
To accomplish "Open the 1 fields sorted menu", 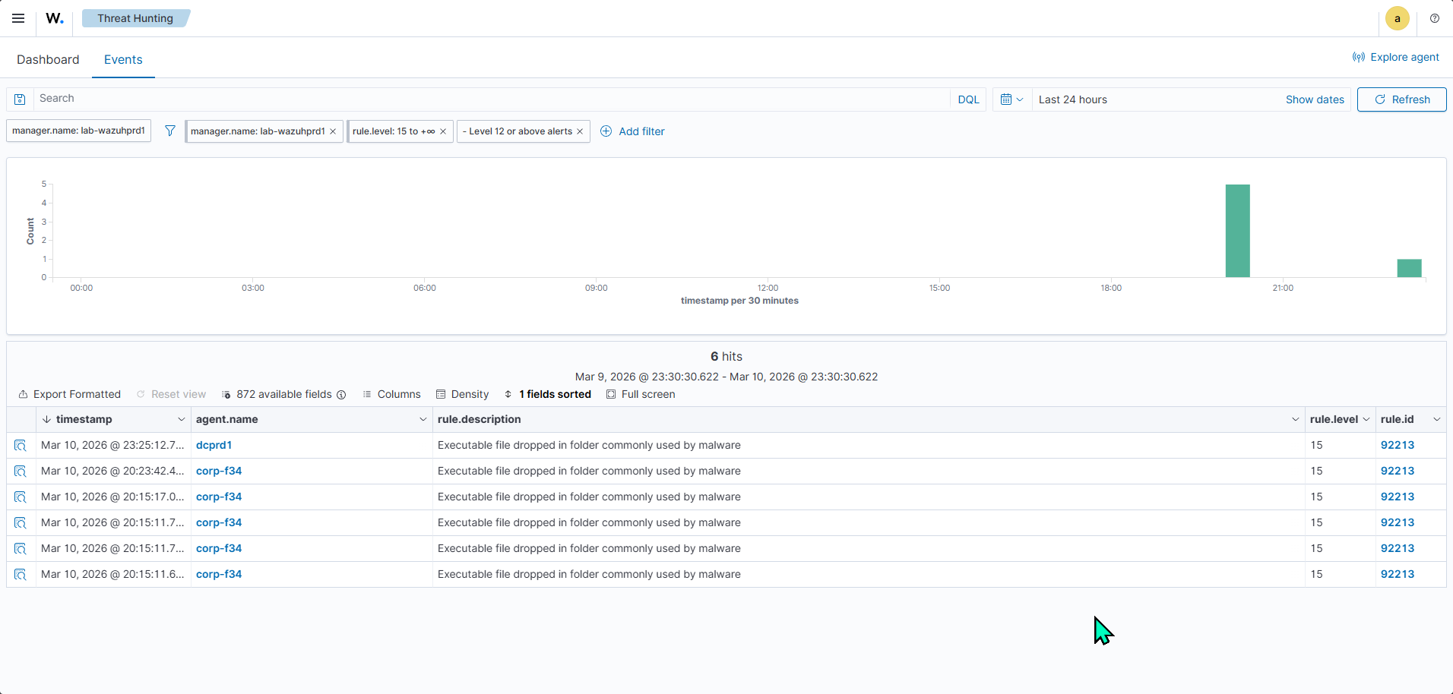I will pos(547,394).
